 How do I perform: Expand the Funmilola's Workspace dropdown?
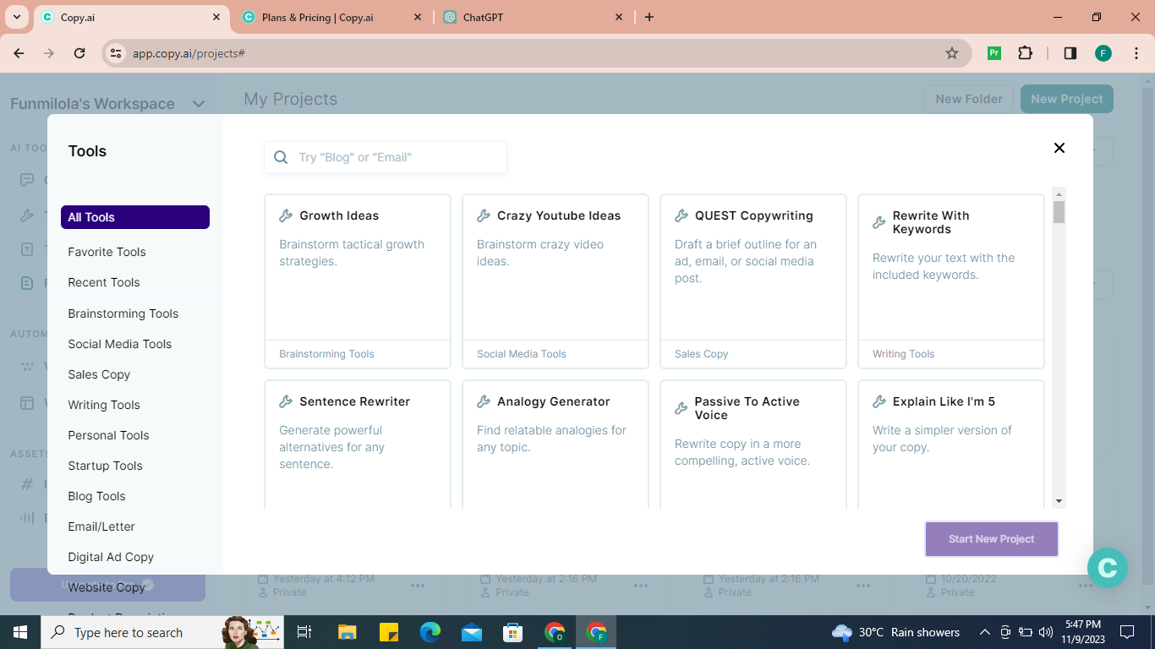pos(198,104)
